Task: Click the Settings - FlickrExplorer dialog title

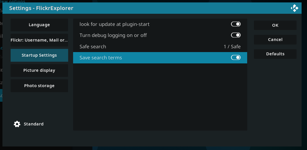Action: coord(41,8)
